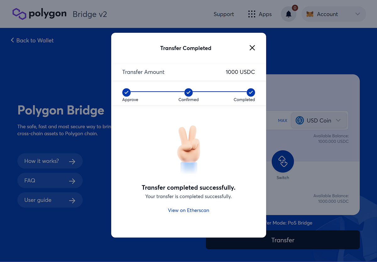This screenshot has width=377, height=262.
Task: Click the Confirmed step checkmark
Action: (x=188, y=93)
